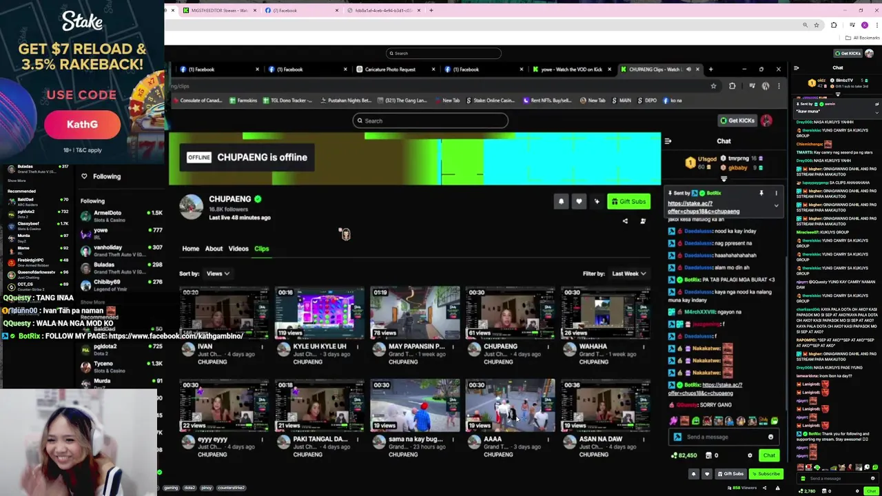Viewport: 882px width, 496px height.
Task: Open the ArmelDoto followed channel
Action: click(x=121, y=216)
